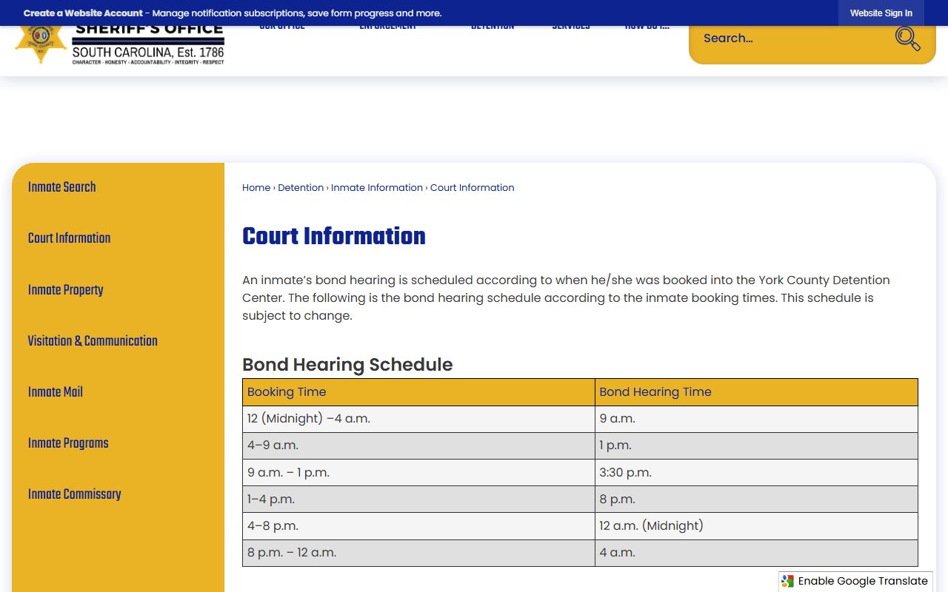Click the "4–9 a.m." booking cell
The height and width of the screenshot is (592, 948).
pos(418,445)
